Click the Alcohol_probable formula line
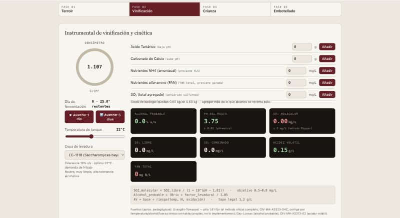The width and height of the screenshot is (400, 218). point(180,195)
